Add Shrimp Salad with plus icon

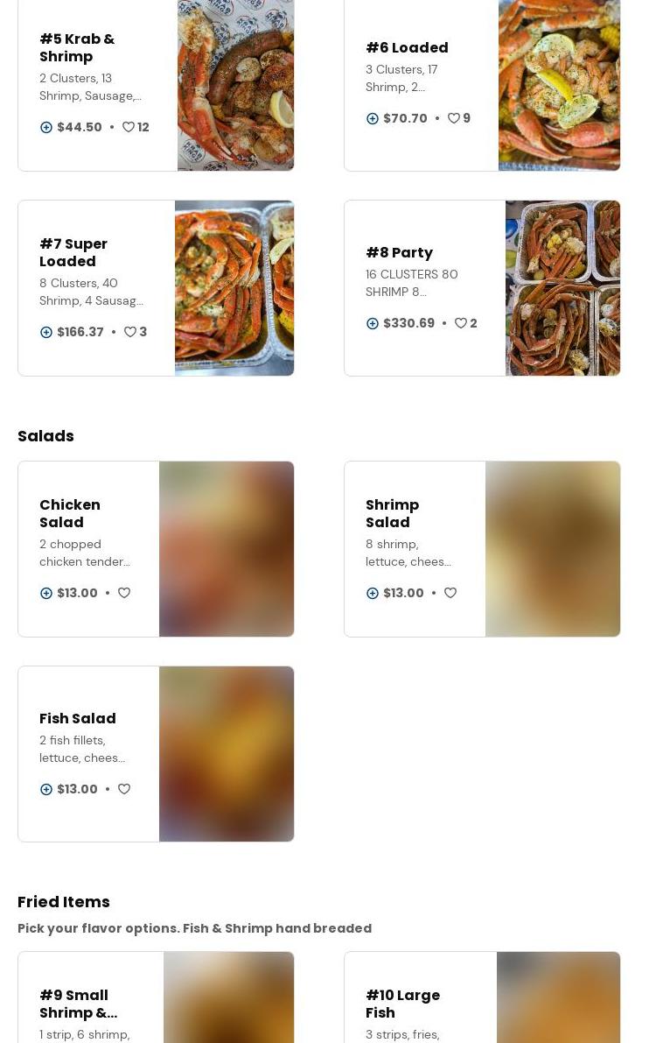tap(373, 594)
